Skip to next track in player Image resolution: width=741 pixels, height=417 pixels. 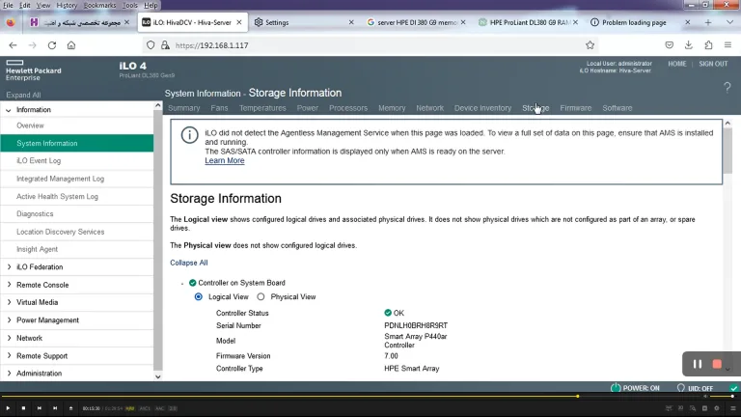point(55,408)
